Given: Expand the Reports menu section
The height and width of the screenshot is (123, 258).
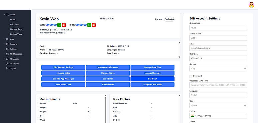Looking at the screenshot, I should (5, 44).
